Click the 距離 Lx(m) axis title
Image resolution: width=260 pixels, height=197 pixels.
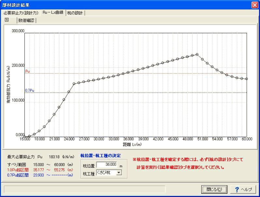(133, 144)
